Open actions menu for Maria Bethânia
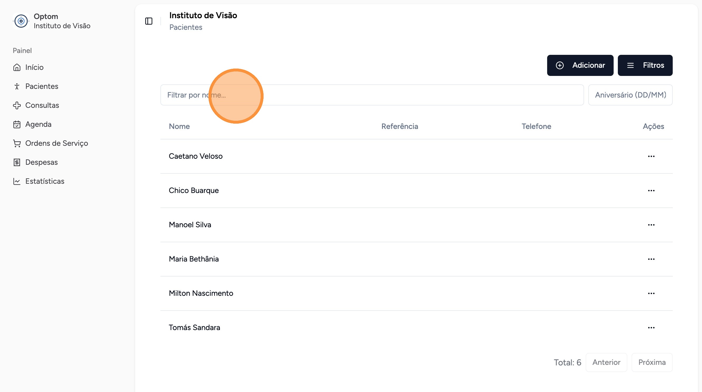This screenshot has height=392, width=702. [651, 259]
